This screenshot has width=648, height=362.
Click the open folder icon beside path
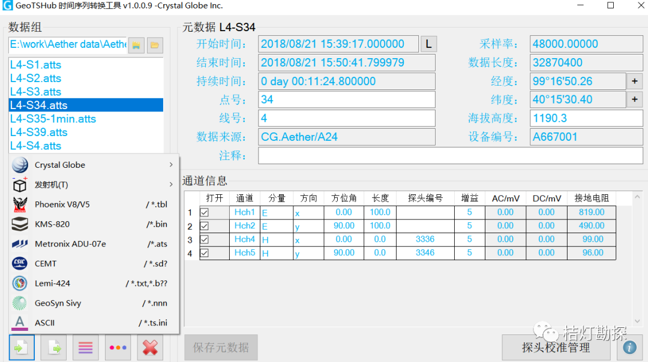coord(155,45)
